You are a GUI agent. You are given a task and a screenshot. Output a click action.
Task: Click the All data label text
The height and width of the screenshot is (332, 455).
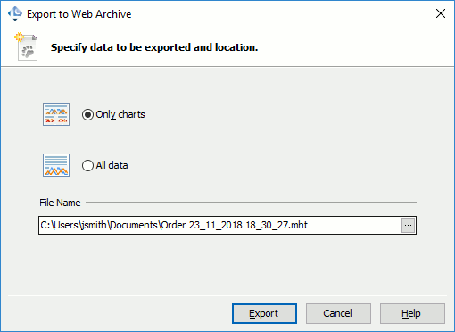click(x=112, y=165)
